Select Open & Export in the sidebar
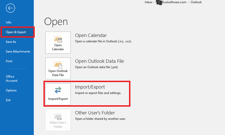 coord(17,32)
